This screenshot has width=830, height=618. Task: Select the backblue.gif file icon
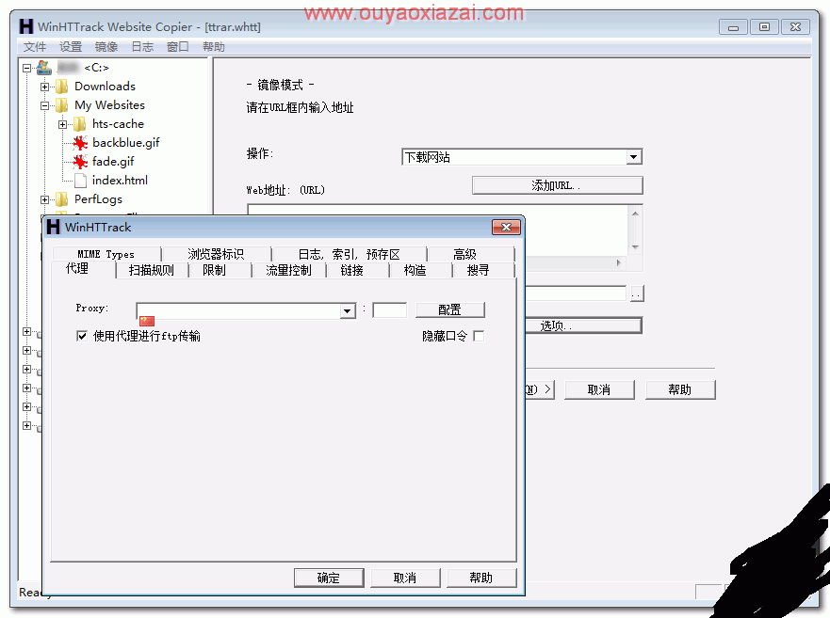[80, 143]
